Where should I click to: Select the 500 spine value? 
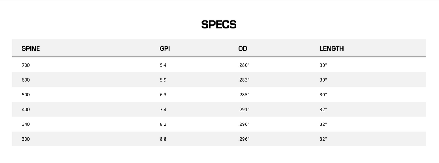[x=26, y=95]
